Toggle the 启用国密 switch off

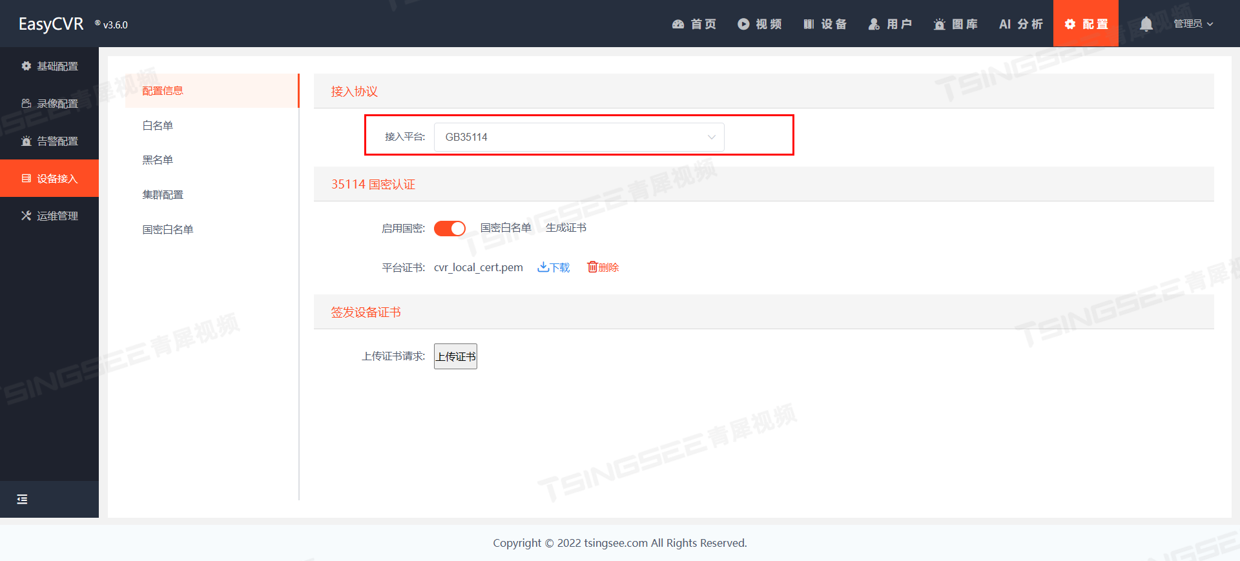[x=449, y=229]
